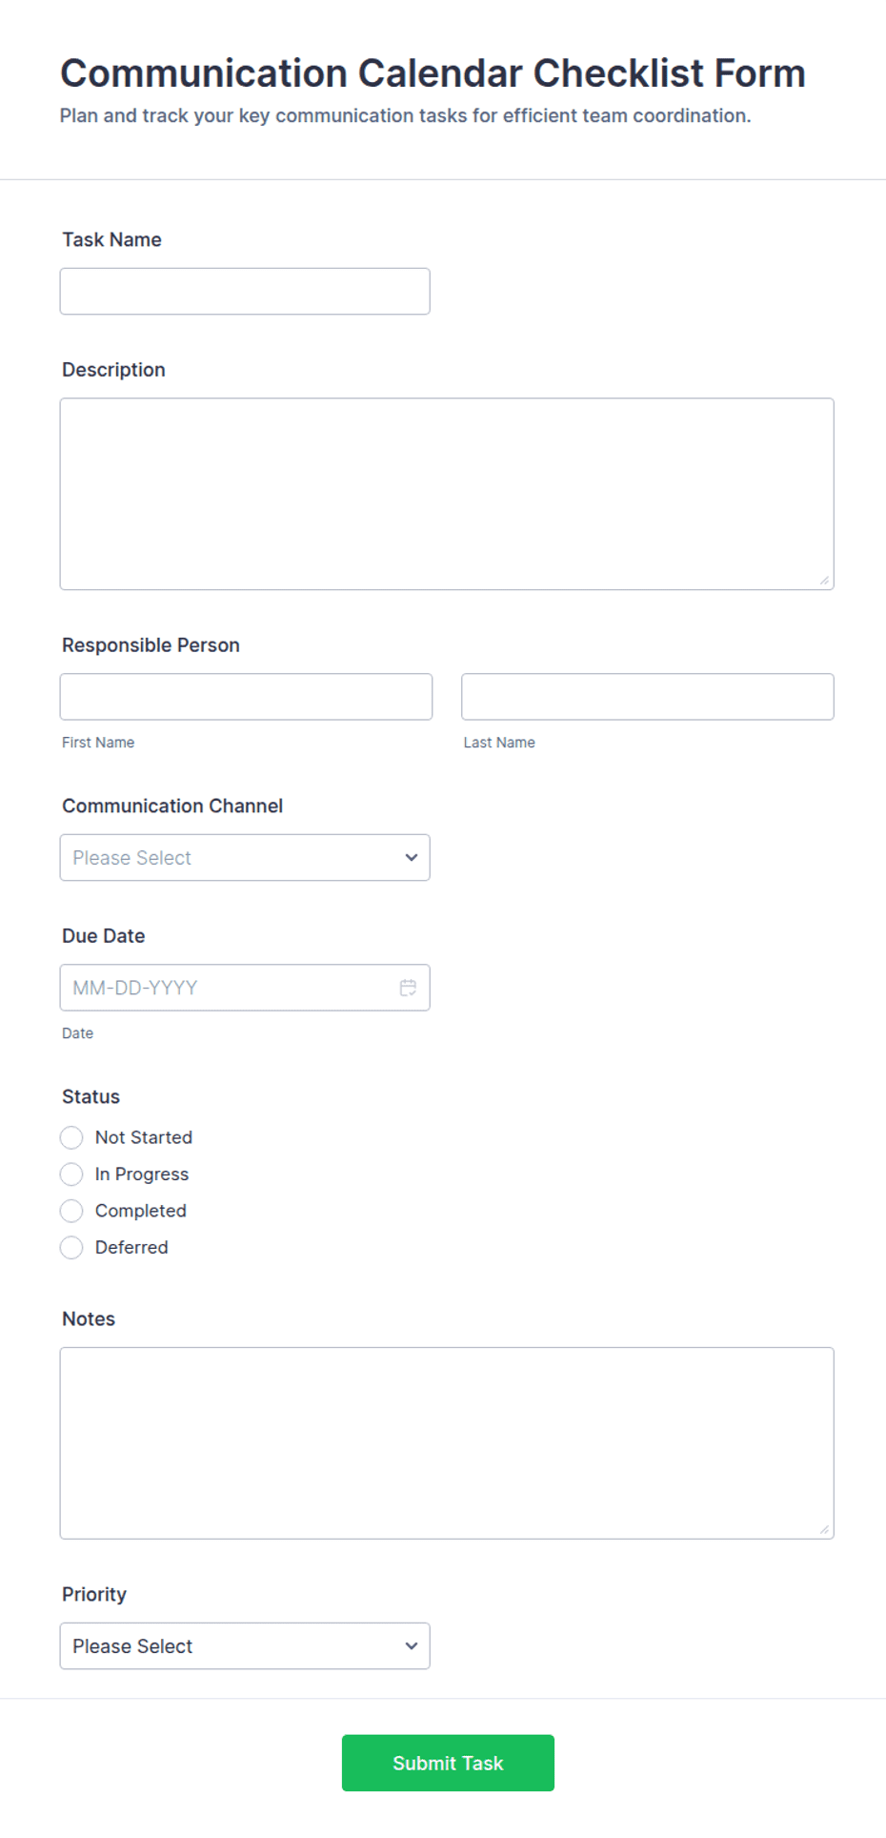Screen dimensions: 886x1838
Task: Click the Last Name input field
Action: pos(648,697)
